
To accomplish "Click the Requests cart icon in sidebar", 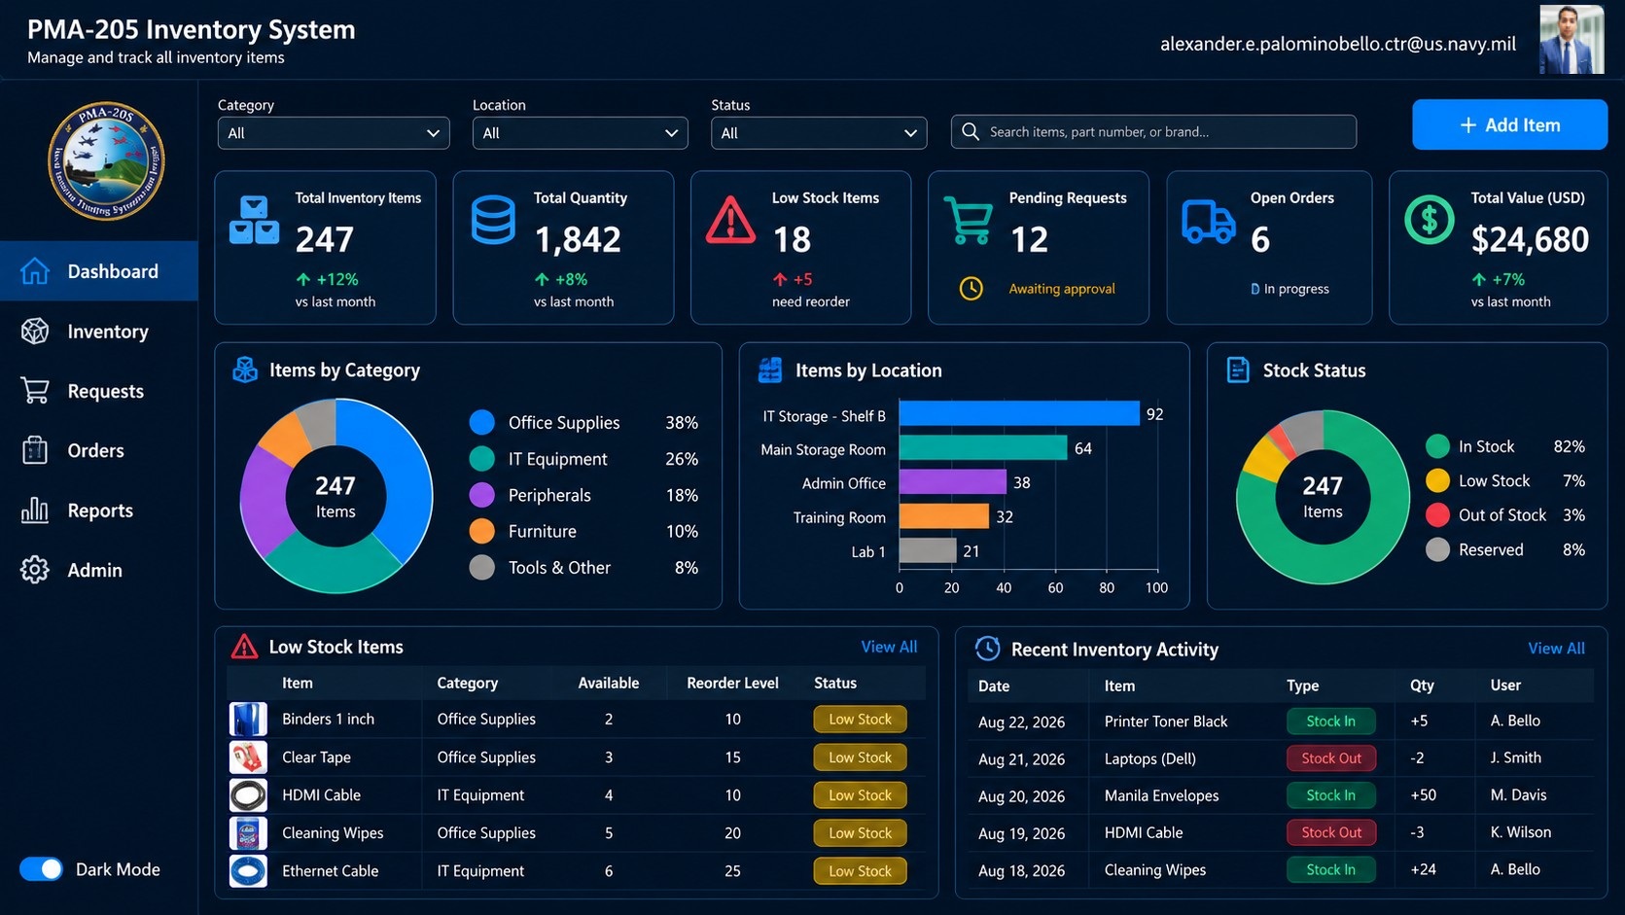I will click(x=35, y=391).
